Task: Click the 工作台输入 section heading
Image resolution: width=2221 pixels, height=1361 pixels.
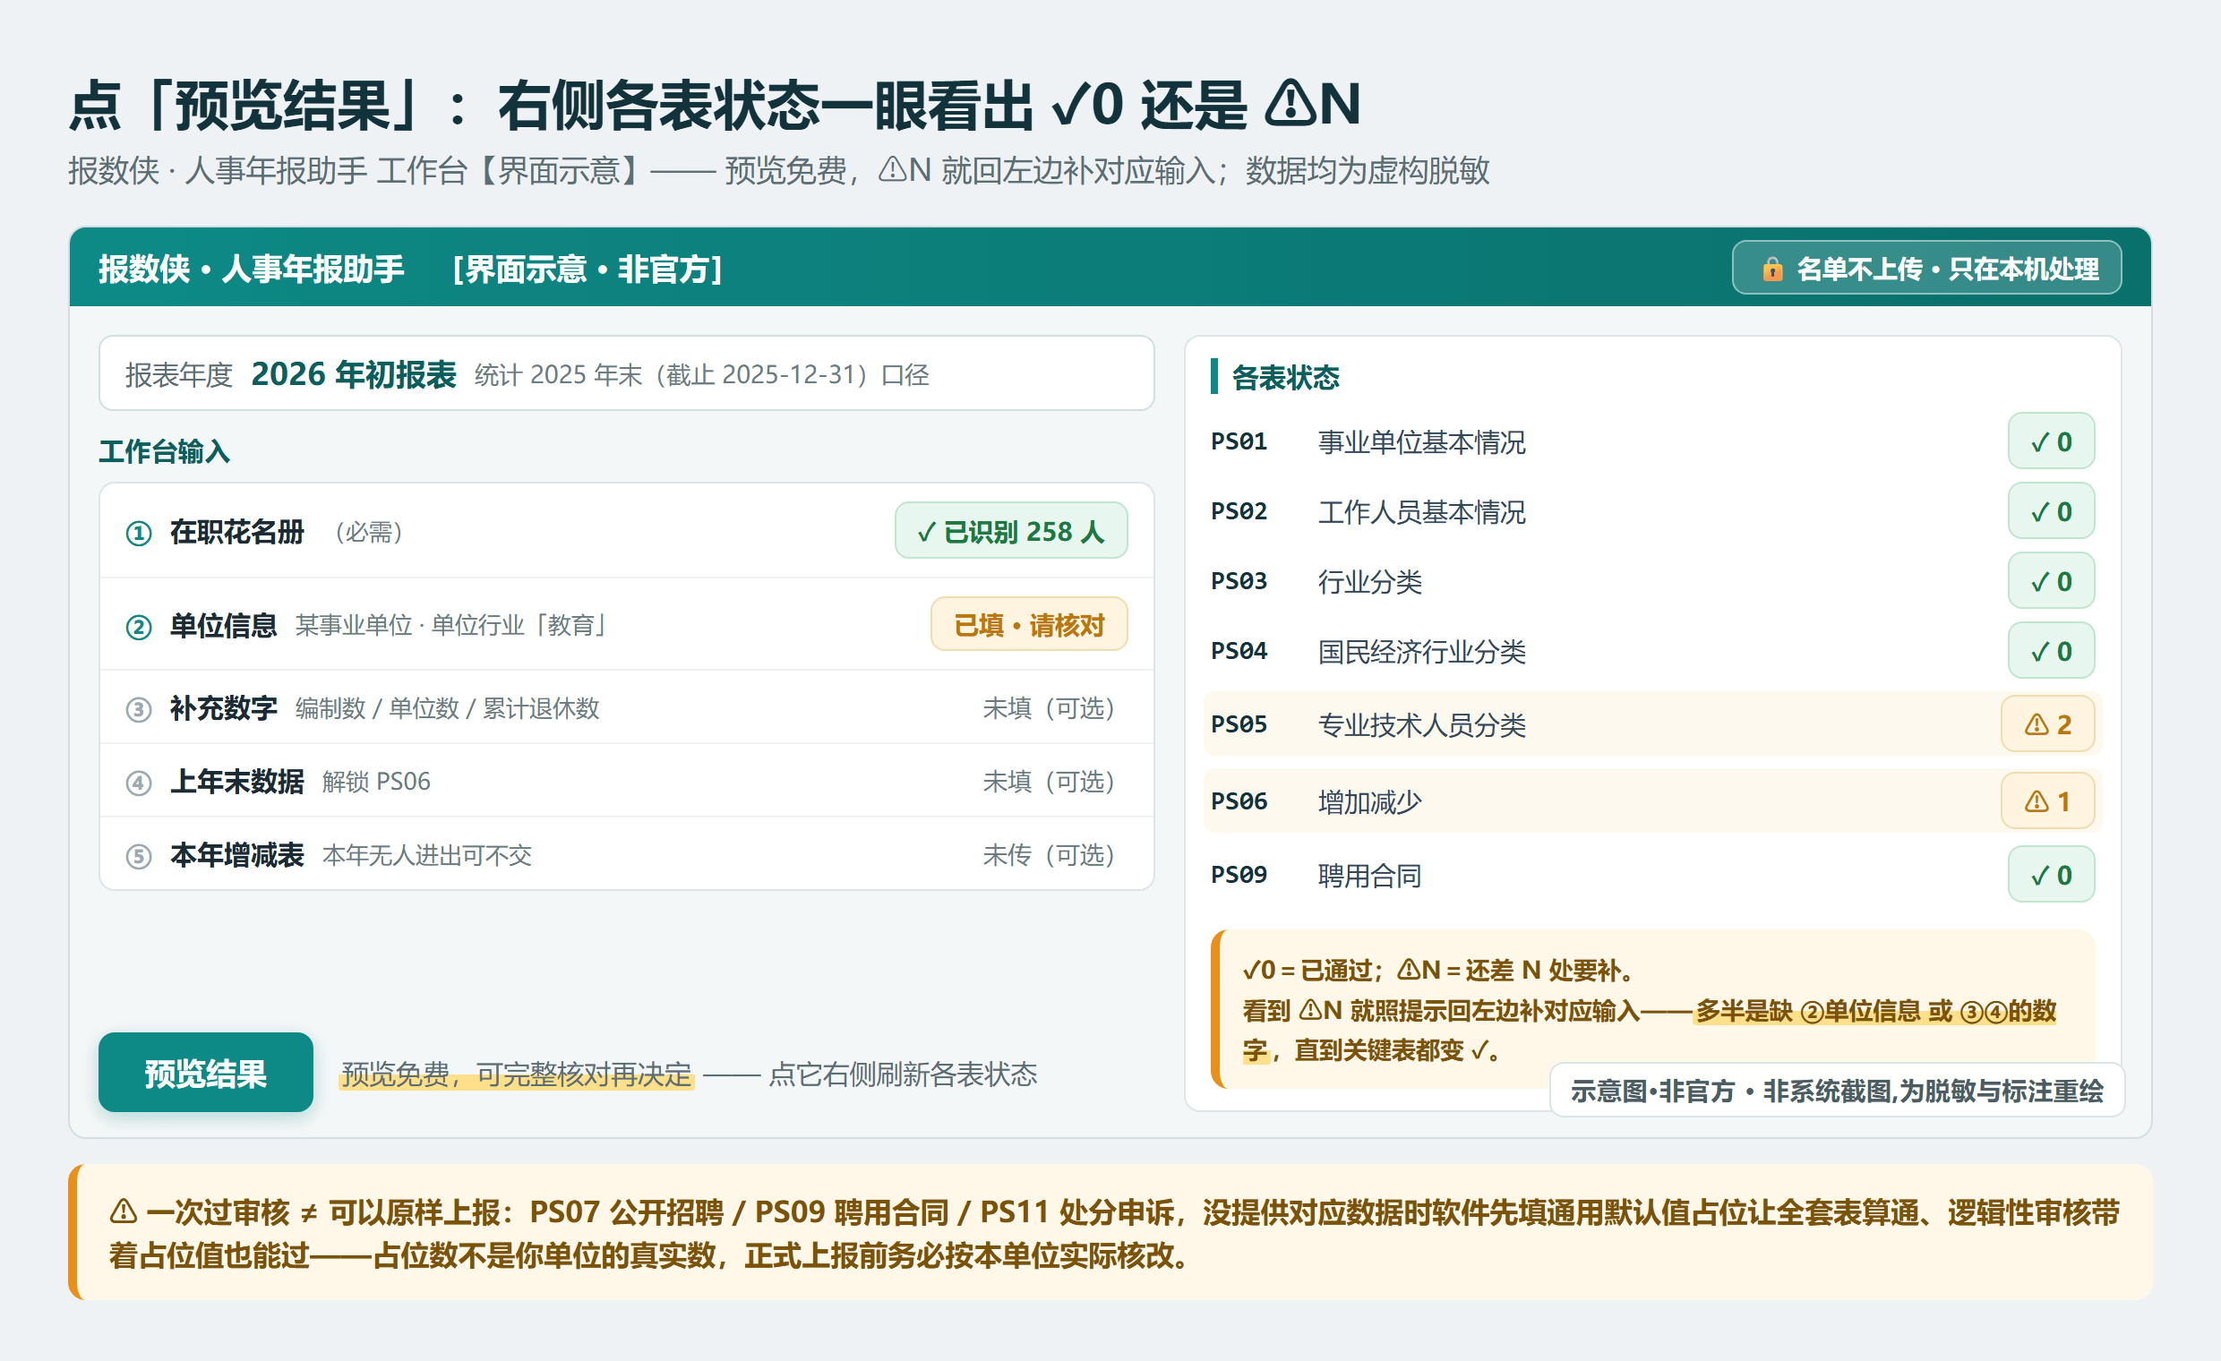Action: click(x=164, y=451)
